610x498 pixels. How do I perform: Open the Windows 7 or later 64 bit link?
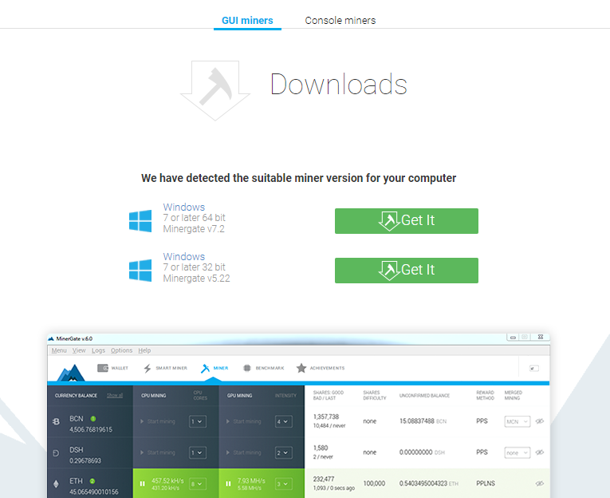coord(184,207)
